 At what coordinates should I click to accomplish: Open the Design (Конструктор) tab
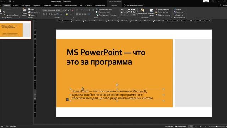pos(26,6)
